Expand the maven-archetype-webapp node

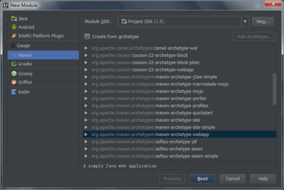86,135
